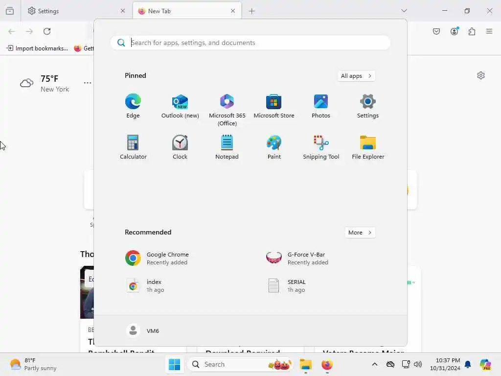
Task: Open the Calculator app
Action: pyautogui.click(x=133, y=147)
